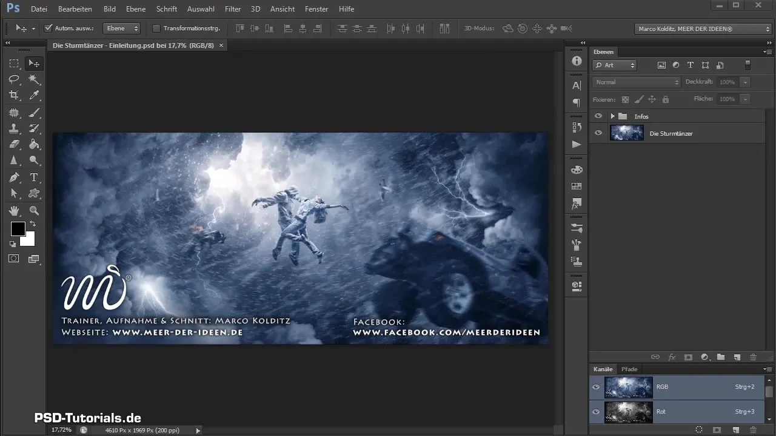Screen dimensions: 776x436
Task: Open the Filter menu
Action: coord(233,9)
